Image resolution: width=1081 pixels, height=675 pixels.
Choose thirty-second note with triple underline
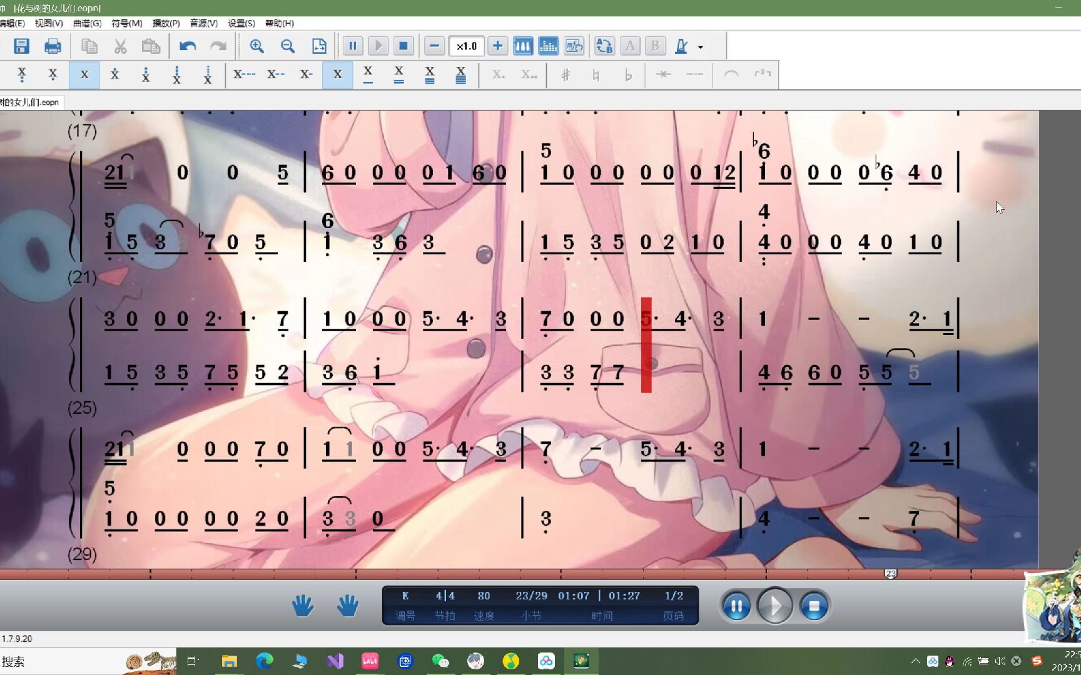[430, 75]
